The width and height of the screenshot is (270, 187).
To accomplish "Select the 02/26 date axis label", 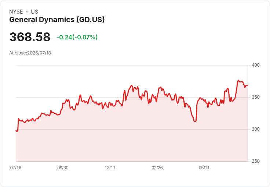I will [x=157, y=168].
